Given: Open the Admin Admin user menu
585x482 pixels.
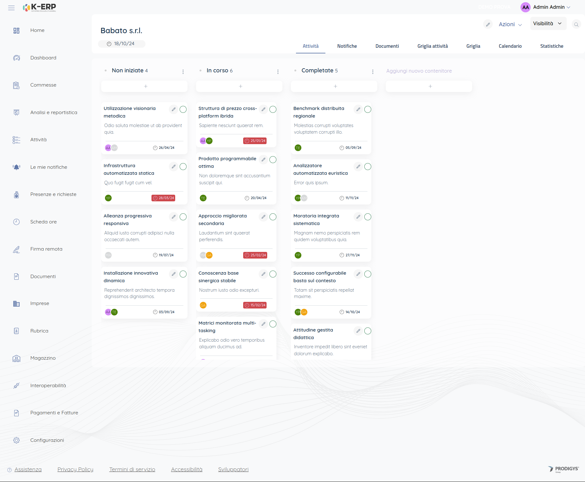Looking at the screenshot, I should 545,7.
